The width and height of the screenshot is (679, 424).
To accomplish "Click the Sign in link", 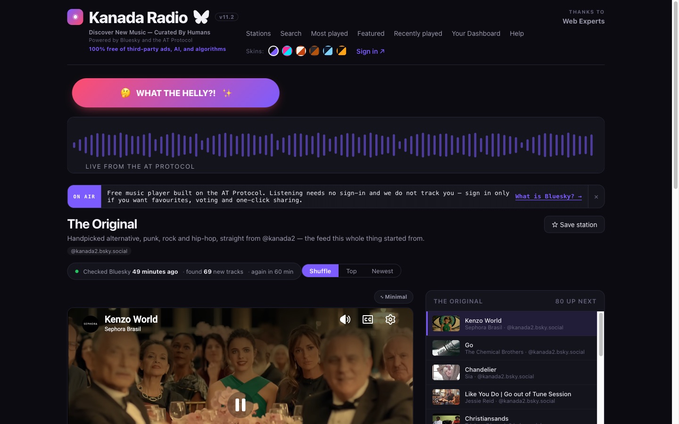I will click(371, 51).
